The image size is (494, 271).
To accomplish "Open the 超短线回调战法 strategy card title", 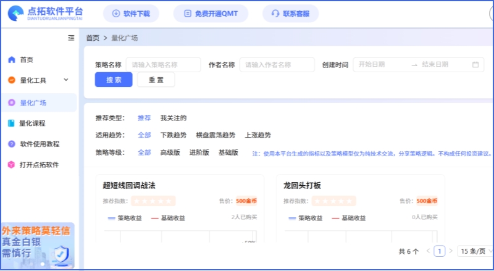I will (x=129, y=185).
